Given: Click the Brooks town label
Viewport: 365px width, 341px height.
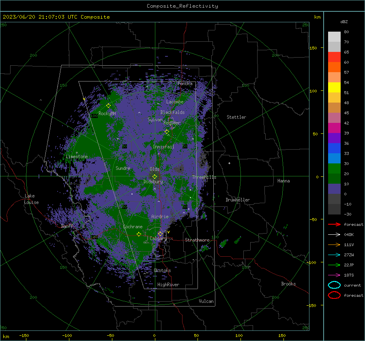Looking at the screenshot, I should click(288, 284).
